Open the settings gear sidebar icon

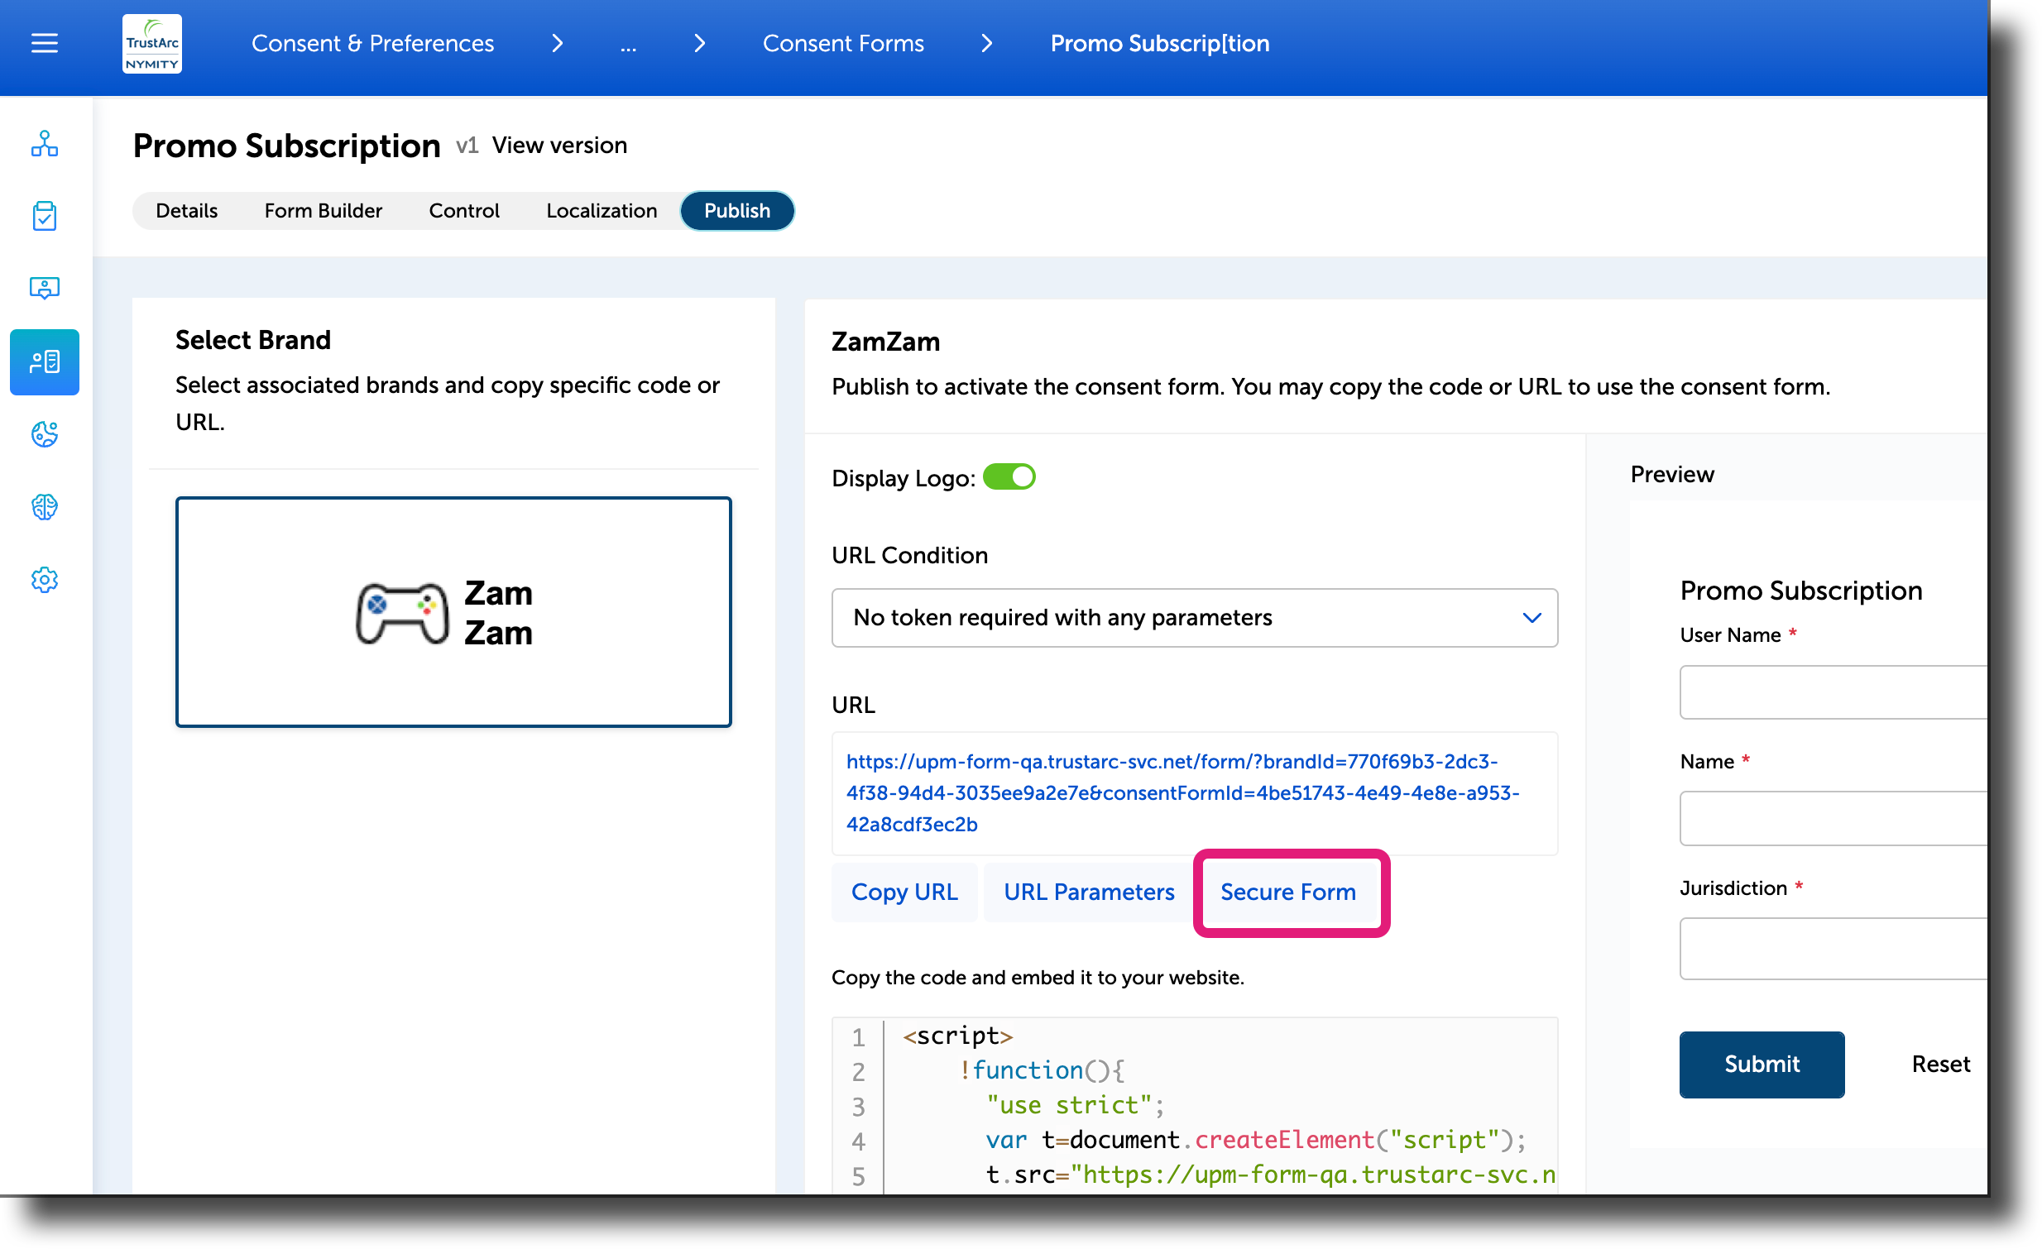click(45, 580)
